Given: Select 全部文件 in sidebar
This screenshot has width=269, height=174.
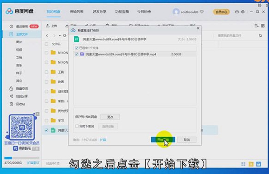Looking at the screenshot, I should pos(22,34).
